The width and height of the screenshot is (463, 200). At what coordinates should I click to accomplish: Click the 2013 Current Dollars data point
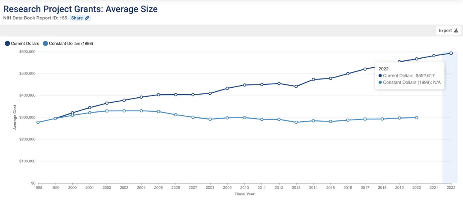click(x=296, y=87)
